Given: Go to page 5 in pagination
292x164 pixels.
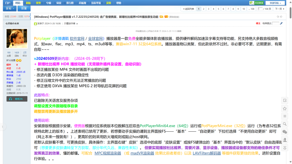Looking at the screenshot, I should coord(218,9).
